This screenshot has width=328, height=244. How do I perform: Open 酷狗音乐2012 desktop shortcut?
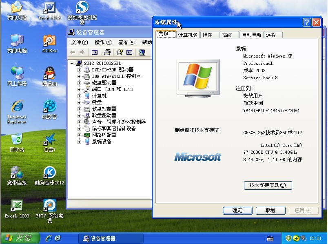click(x=50, y=175)
